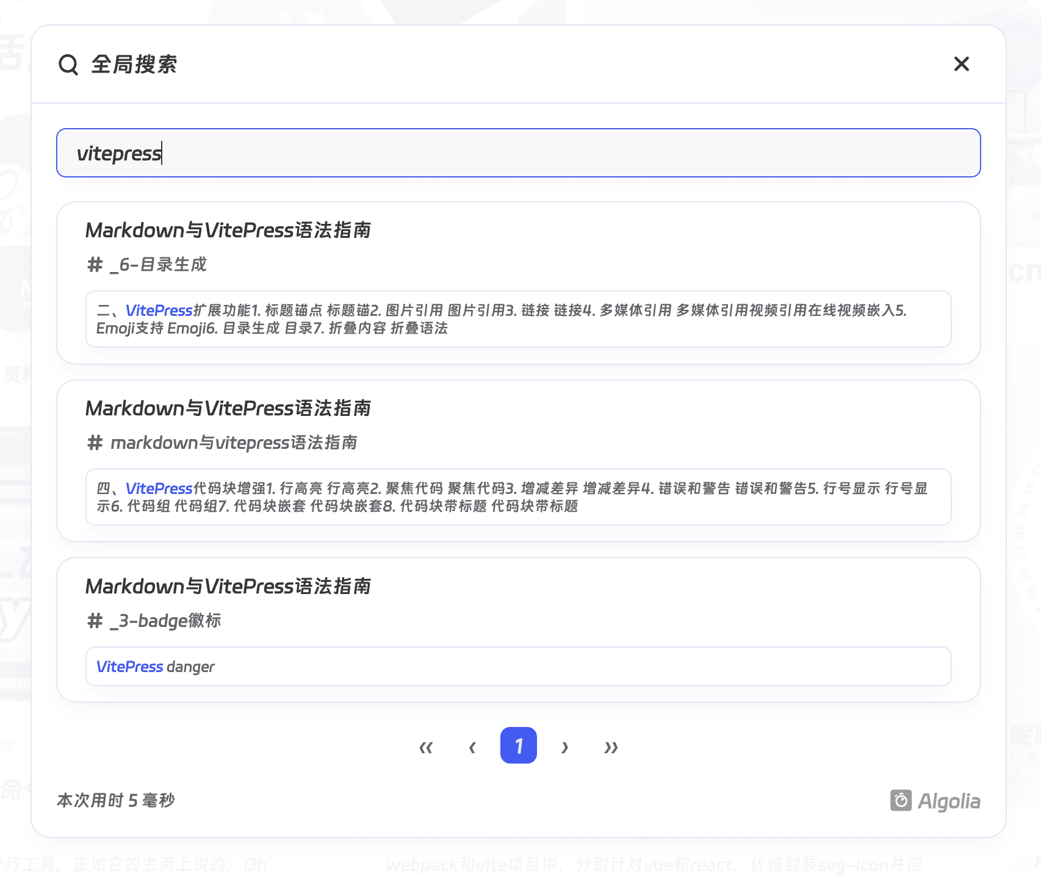Image resolution: width=1041 pixels, height=877 pixels.
Task: Click the hash icon before _3-badge徽标
Action: (95, 621)
